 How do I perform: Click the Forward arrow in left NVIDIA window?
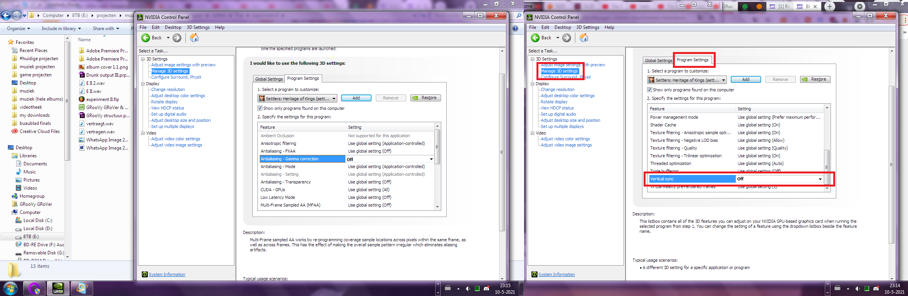pos(177,38)
